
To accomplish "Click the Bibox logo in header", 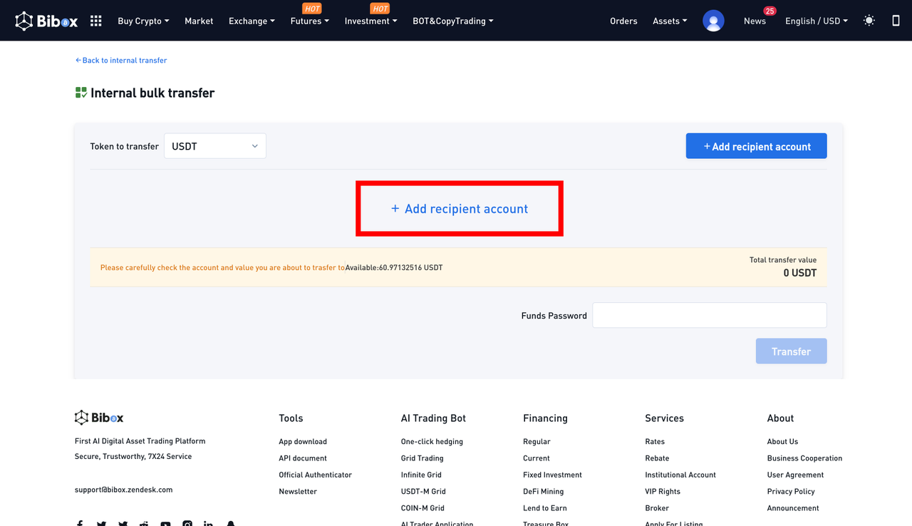I will point(47,21).
